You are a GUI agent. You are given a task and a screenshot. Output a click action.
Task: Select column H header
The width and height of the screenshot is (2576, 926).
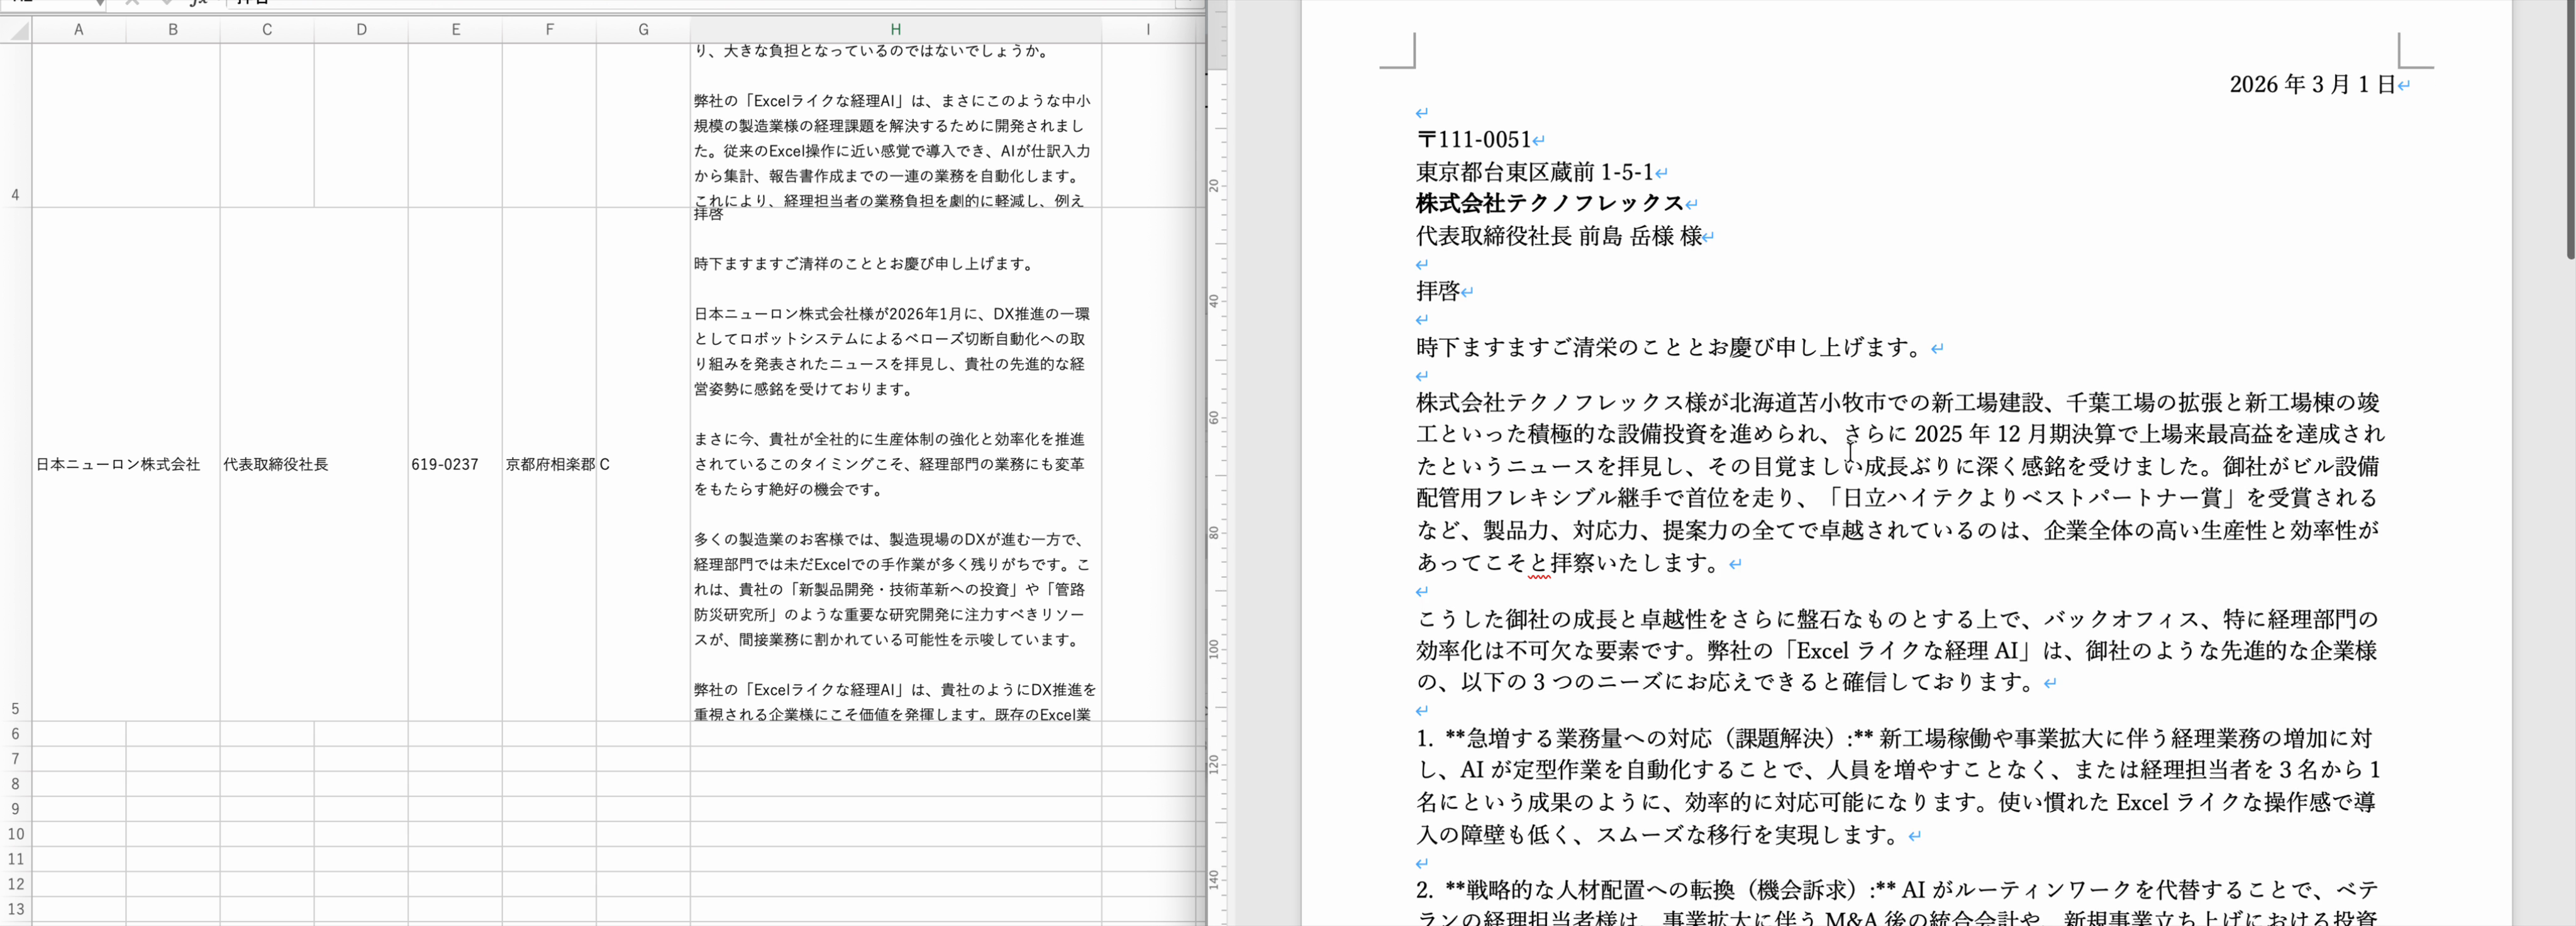[895, 30]
